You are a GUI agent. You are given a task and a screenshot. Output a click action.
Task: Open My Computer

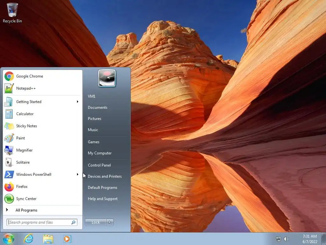[x=100, y=153]
